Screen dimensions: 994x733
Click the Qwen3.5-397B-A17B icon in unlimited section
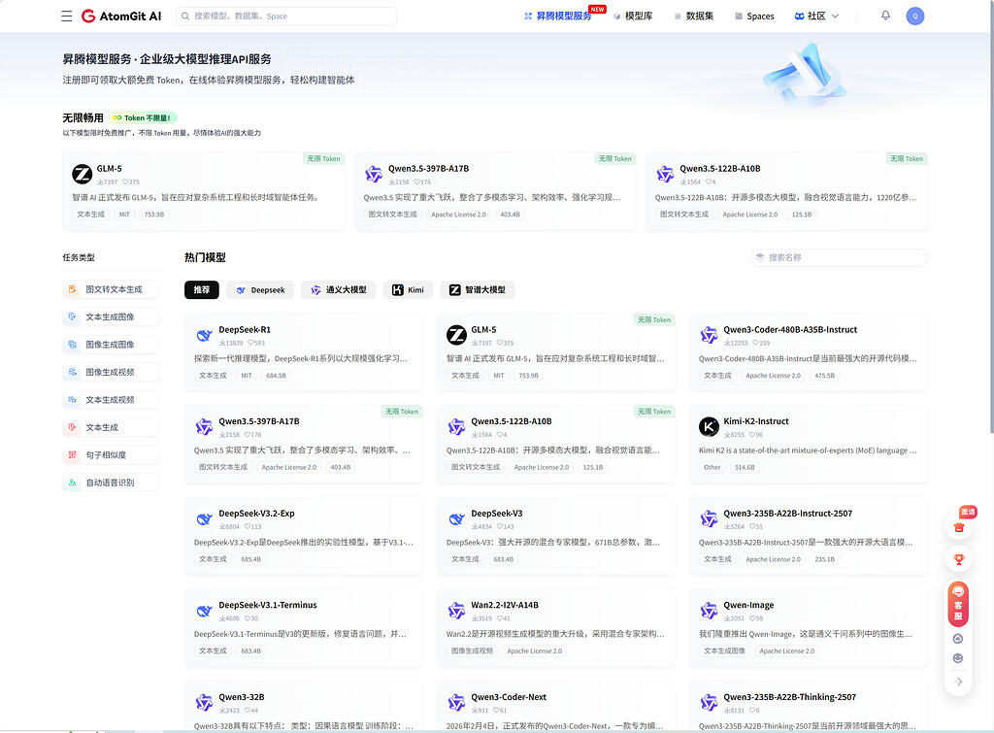click(374, 174)
